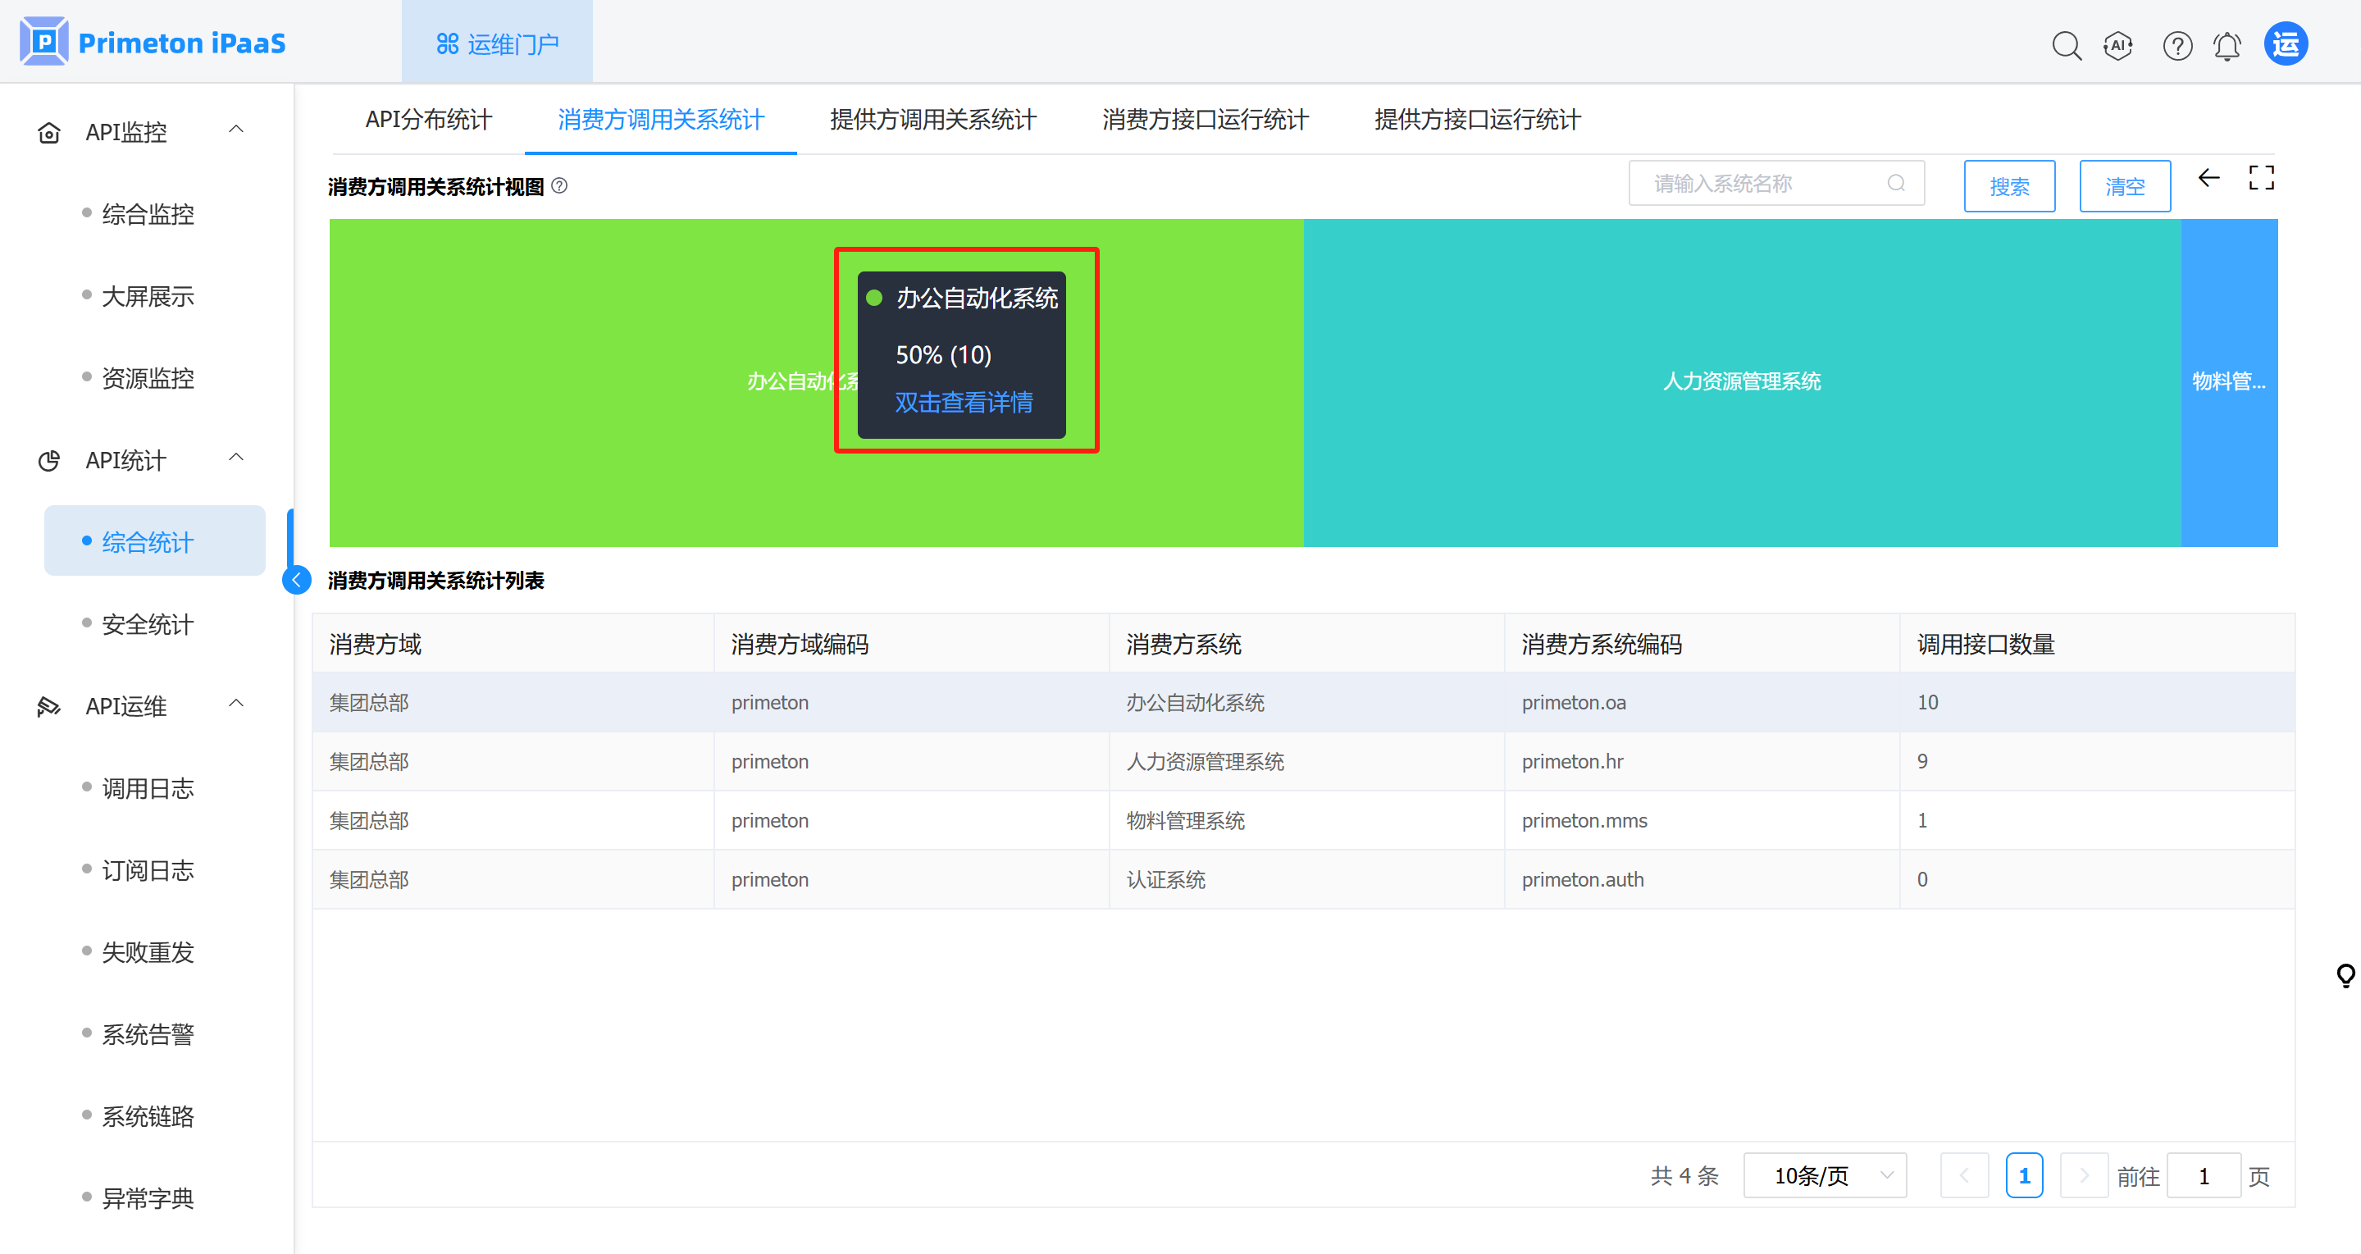Open 安全统计 in the sidebar

point(148,624)
